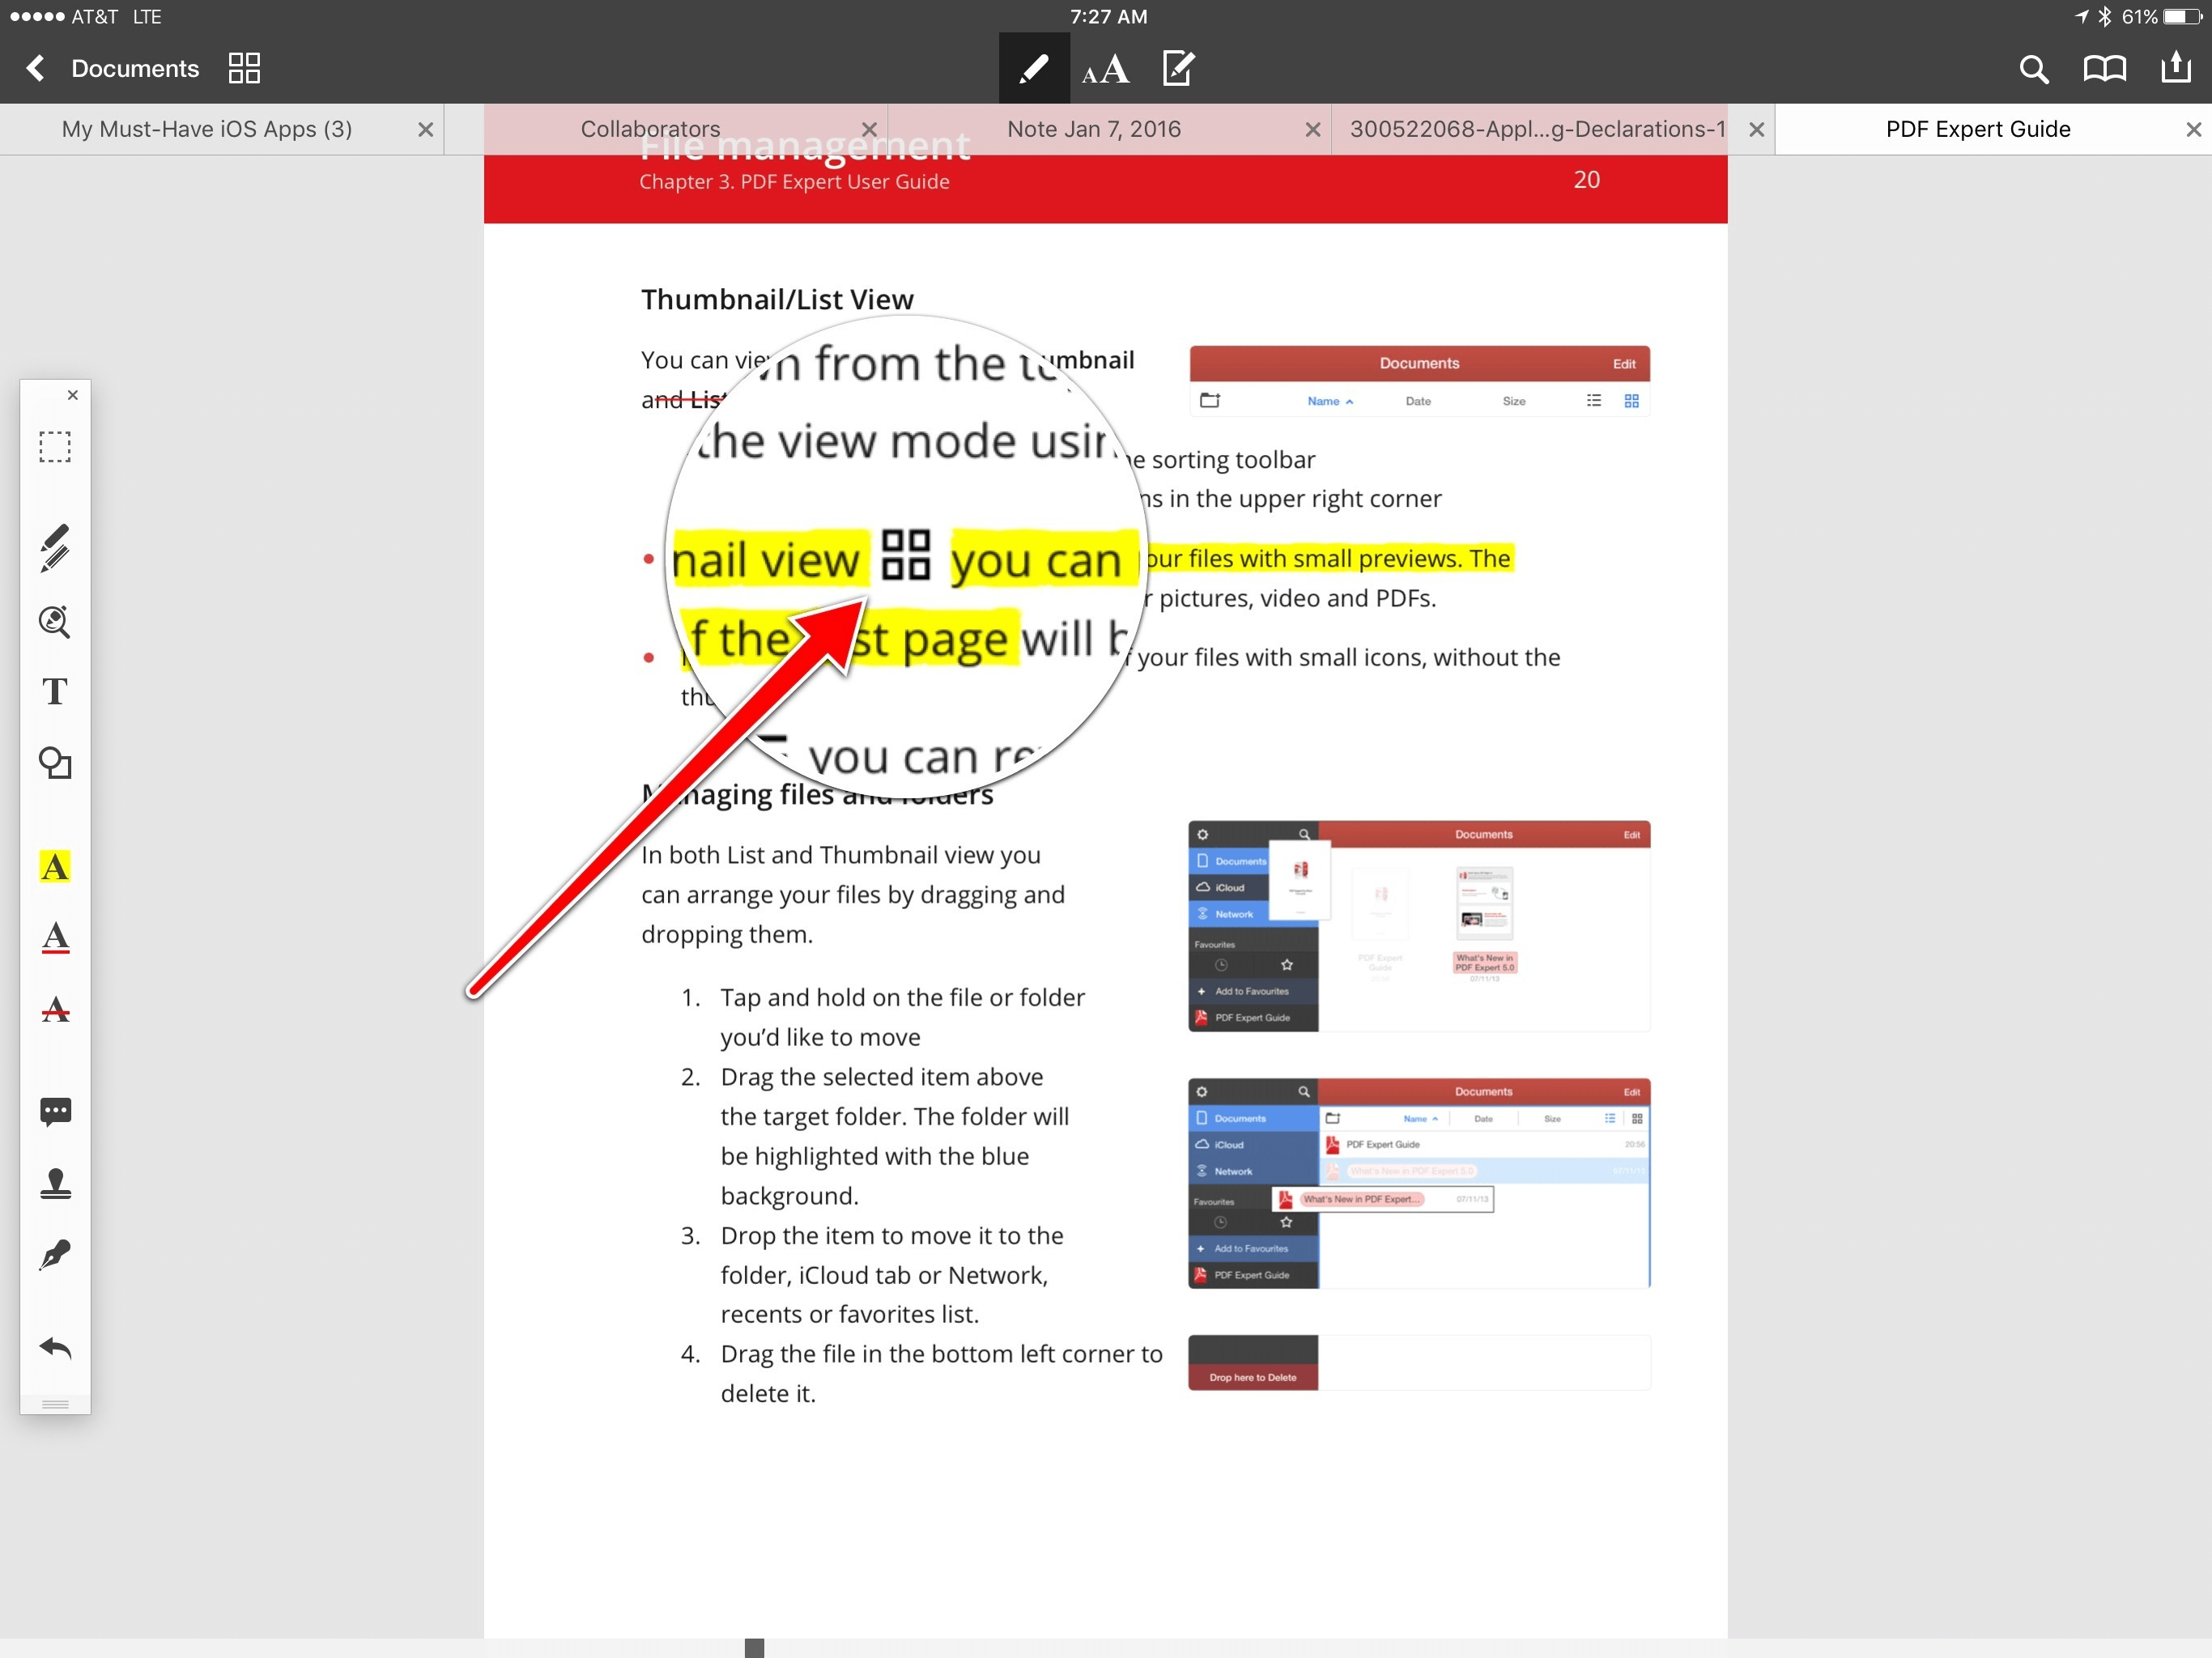Switch to 300522068-Appl...g-Declarations-1 tab
This screenshot has height=1658, width=2212.
pyautogui.click(x=1537, y=129)
